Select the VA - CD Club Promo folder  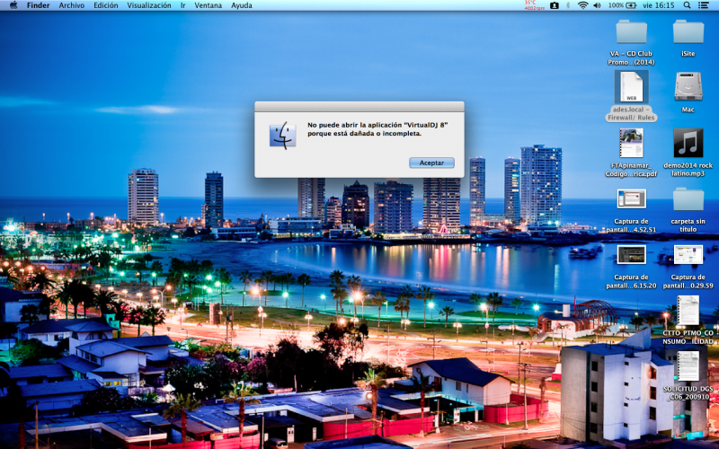pyautogui.click(x=632, y=32)
